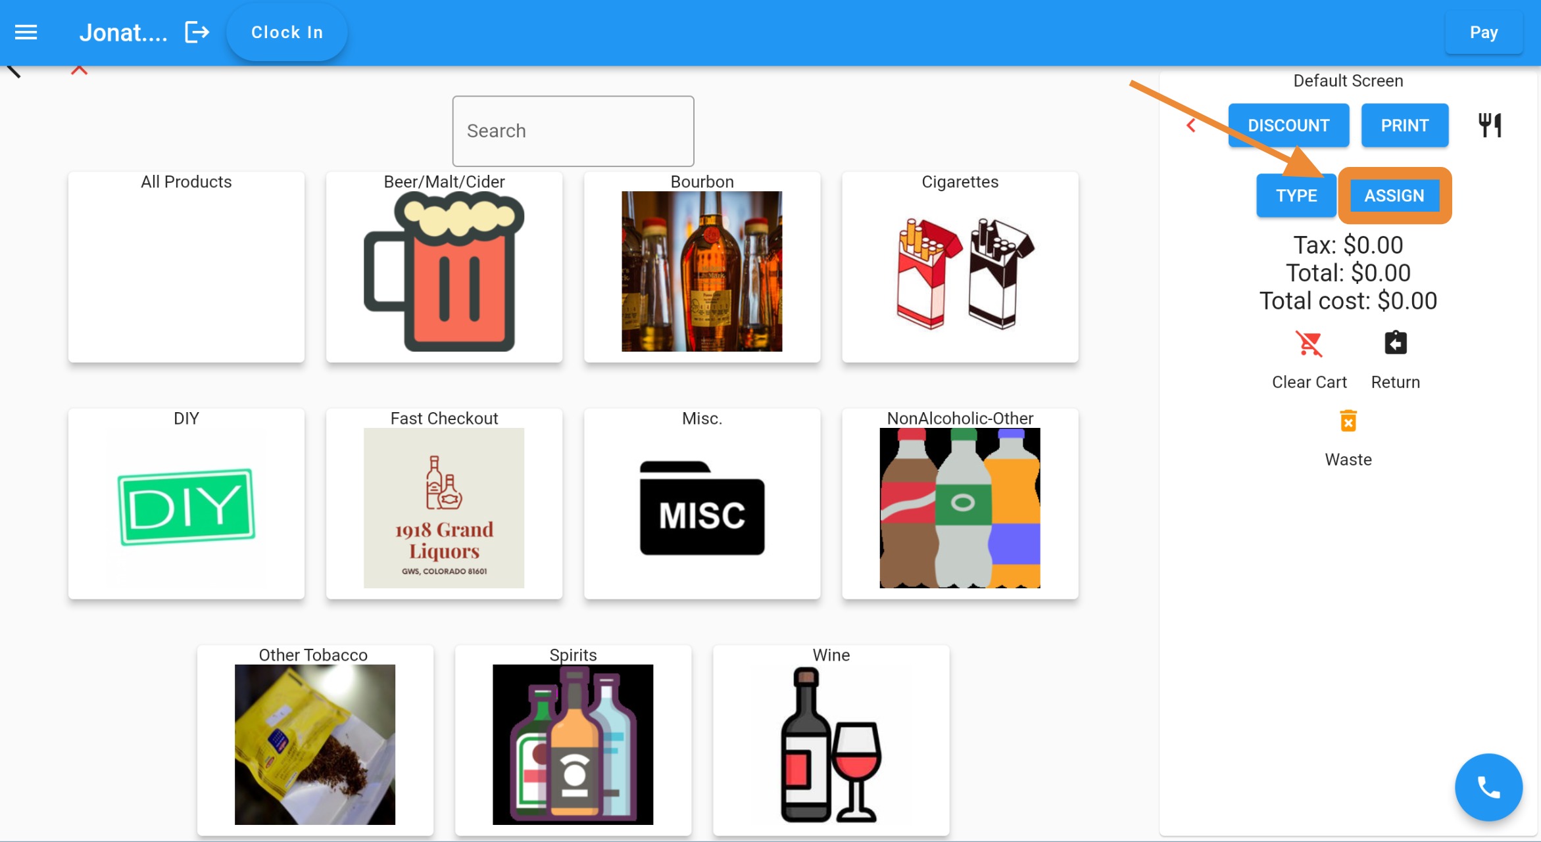Viewport: 1541px width, 842px height.
Task: Click the Pay button
Action: pos(1483,32)
